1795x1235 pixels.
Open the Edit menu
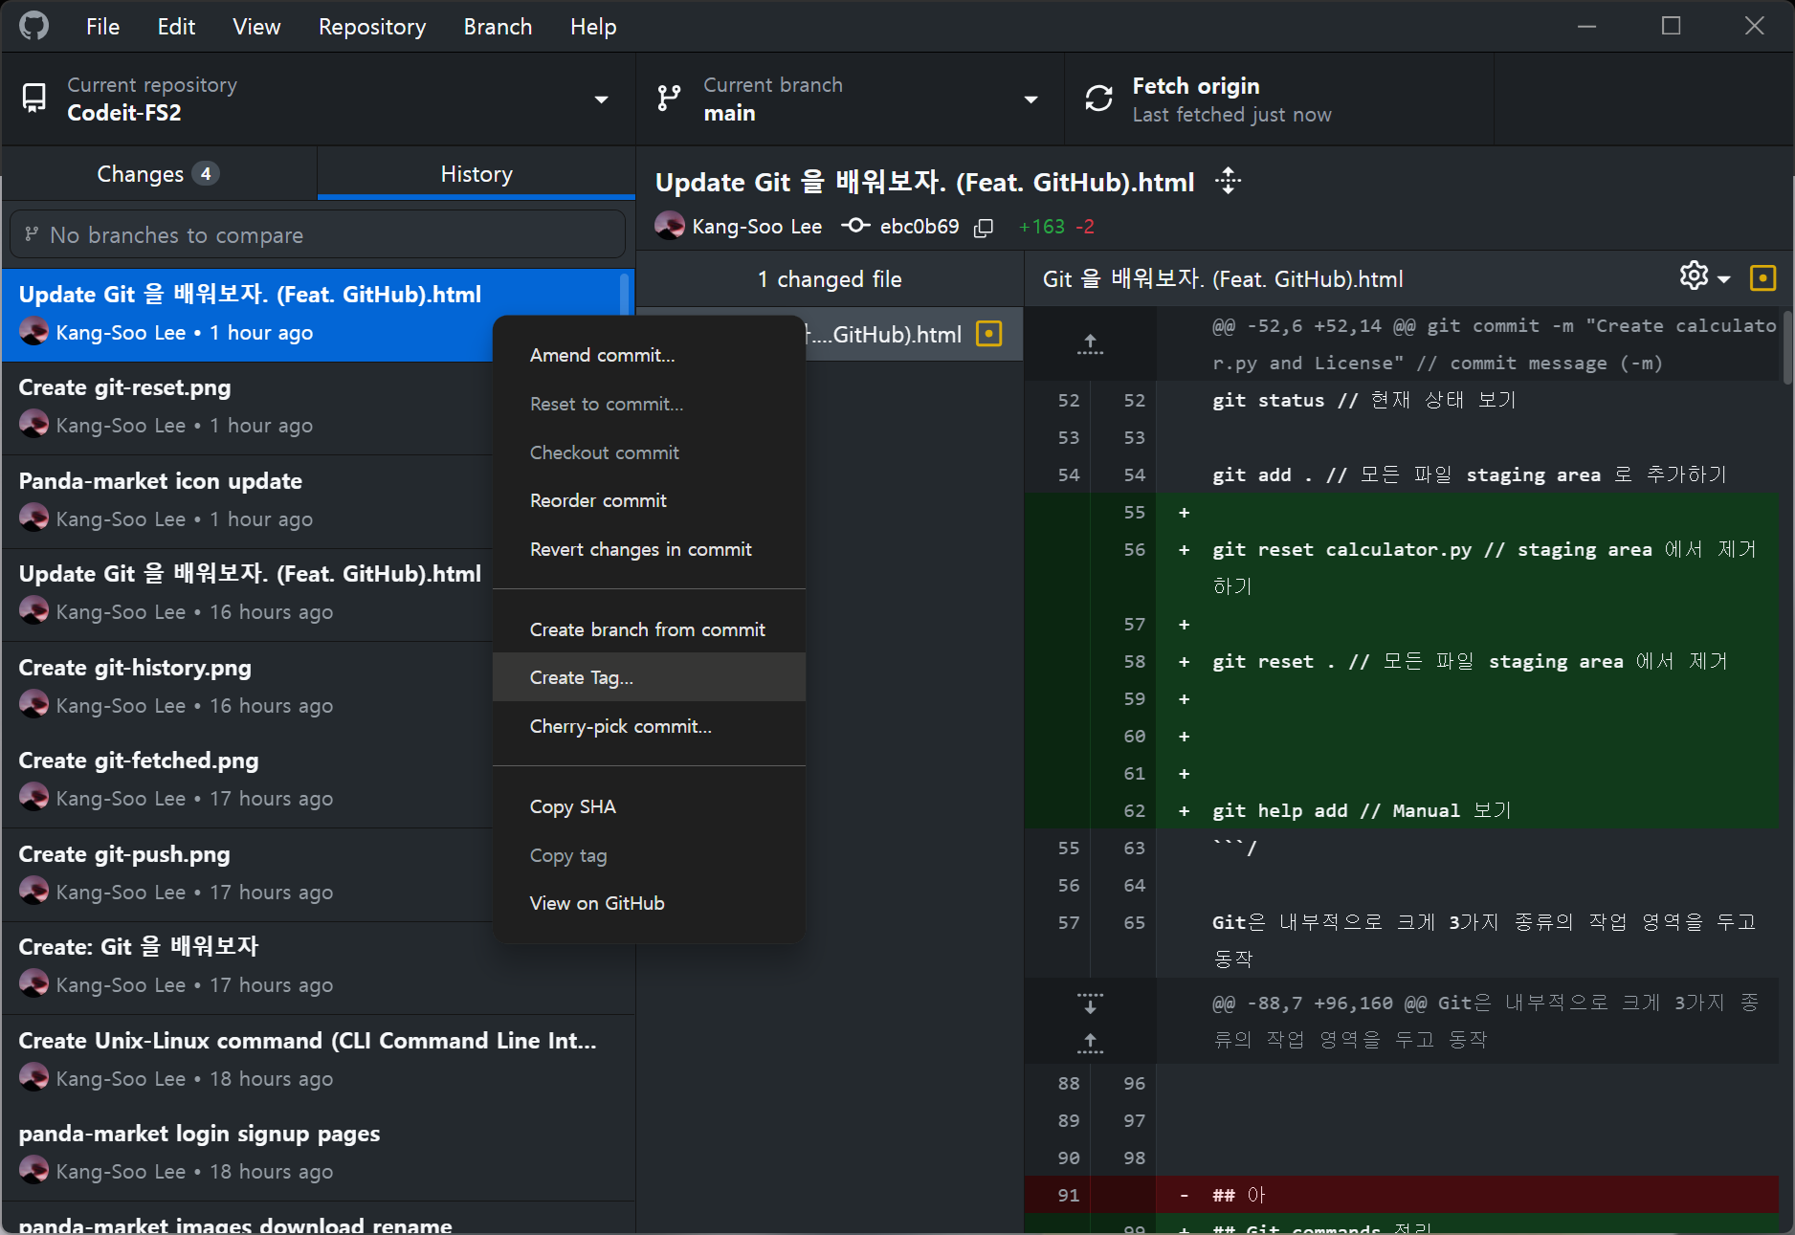176,27
